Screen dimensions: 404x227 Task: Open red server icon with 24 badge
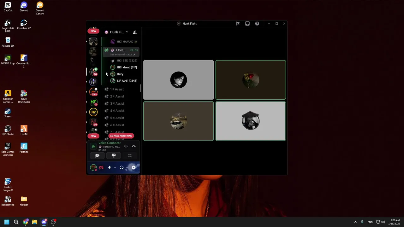click(93, 122)
